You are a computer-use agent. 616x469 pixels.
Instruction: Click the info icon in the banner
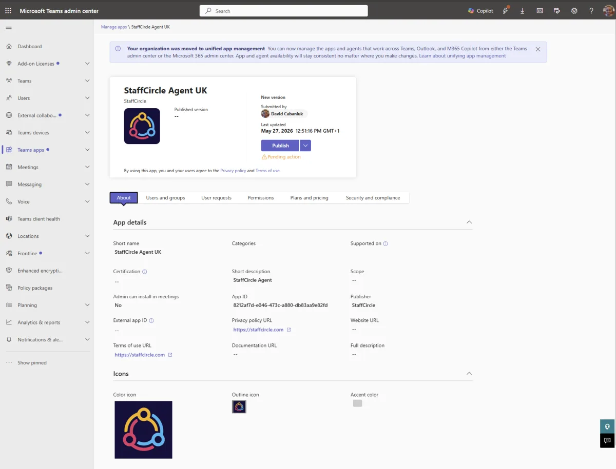pyautogui.click(x=118, y=49)
